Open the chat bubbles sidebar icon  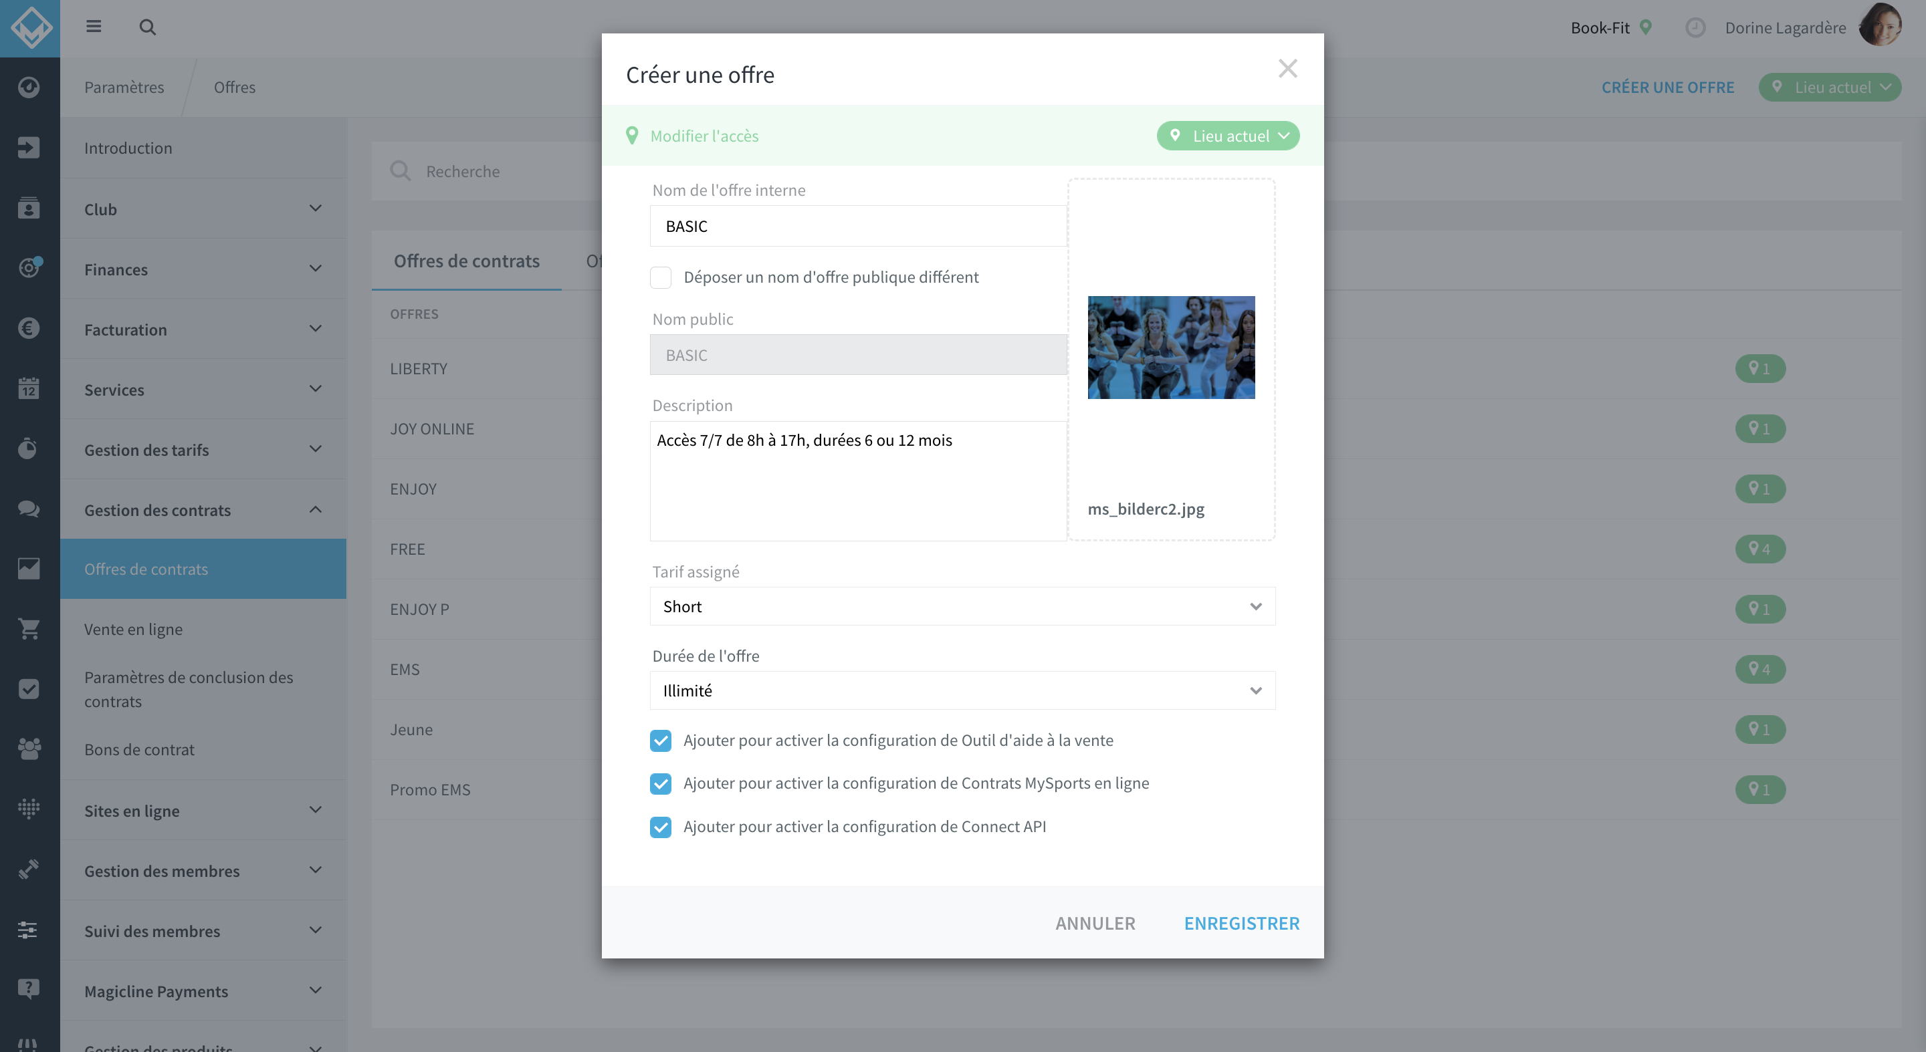click(28, 509)
